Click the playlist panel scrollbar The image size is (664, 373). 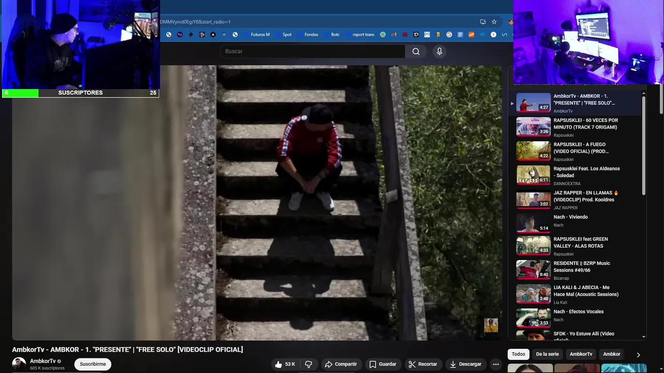(x=644, y=145)
